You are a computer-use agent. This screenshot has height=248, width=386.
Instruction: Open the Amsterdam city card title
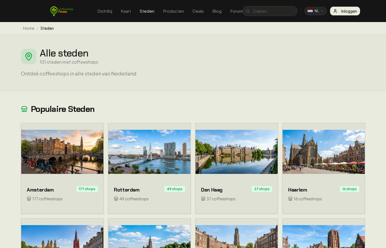pyautogui.click(x=40, y=190)
